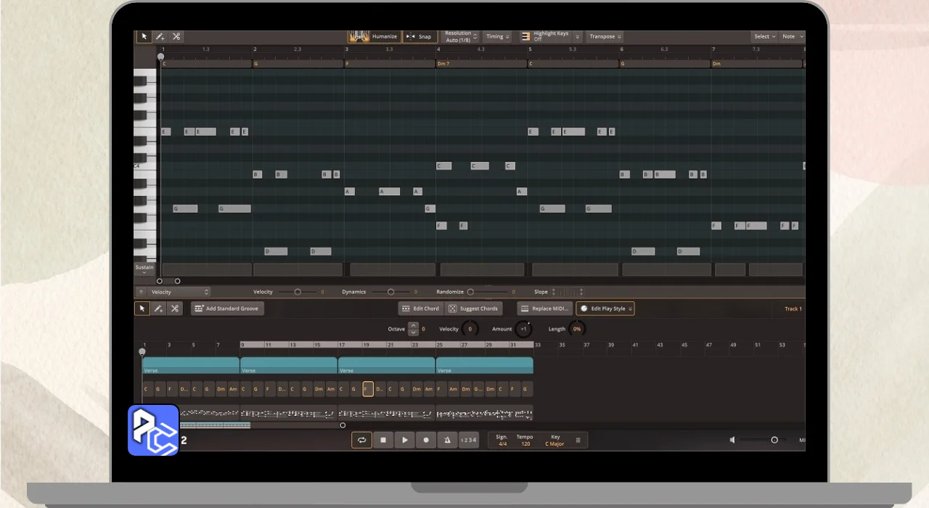Open the hamburger menu beside Key
This screenshot has height=508, width=929.
click(578, 440)
